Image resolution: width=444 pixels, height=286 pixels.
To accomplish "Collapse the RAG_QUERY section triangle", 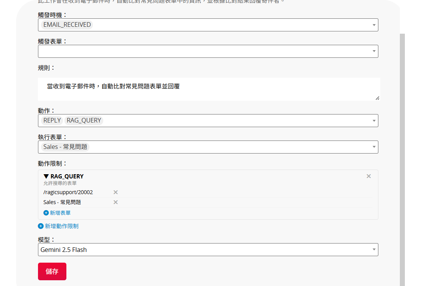I will click(46, 177).
